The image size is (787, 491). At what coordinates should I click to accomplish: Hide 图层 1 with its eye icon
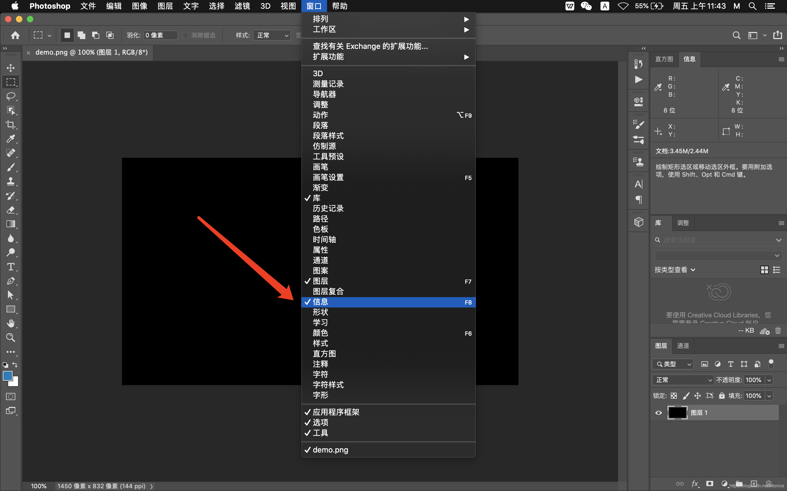[658, 413]
